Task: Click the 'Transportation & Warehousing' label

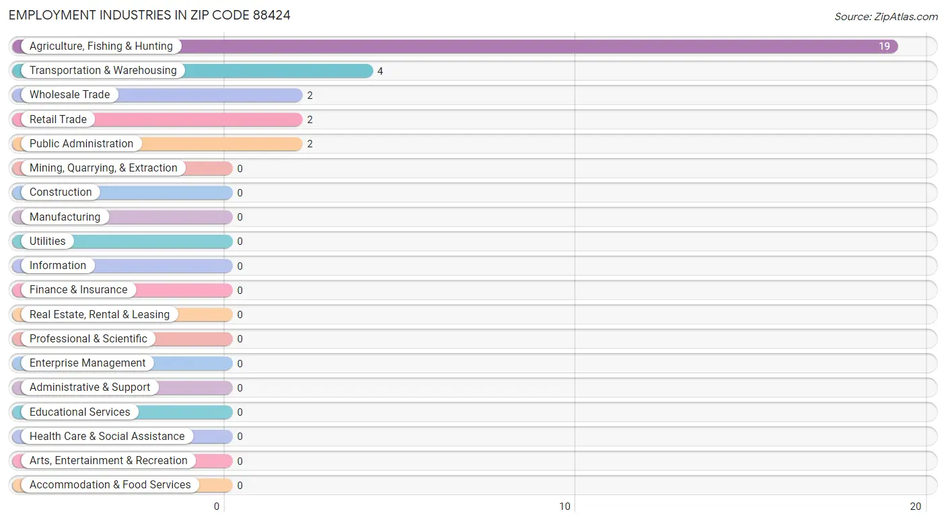Action: [103, 71]
